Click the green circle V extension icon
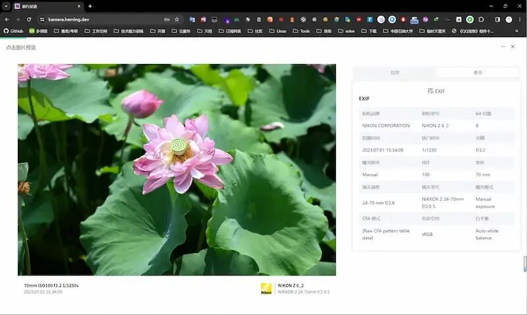Viewport: 527px width, 315px height. [x=470, y=20]
